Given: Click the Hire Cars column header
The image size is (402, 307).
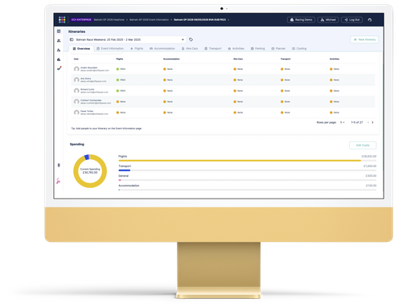Looking at the screenshot, I should coord(238,59).
